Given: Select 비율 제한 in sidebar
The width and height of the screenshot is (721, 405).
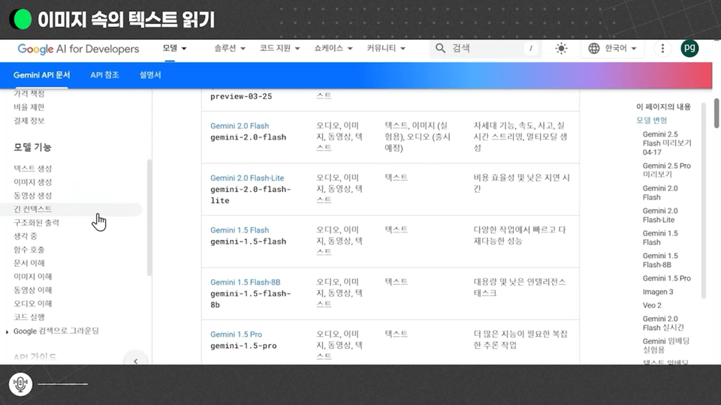Looking at the screenshot, I should 29,107.
